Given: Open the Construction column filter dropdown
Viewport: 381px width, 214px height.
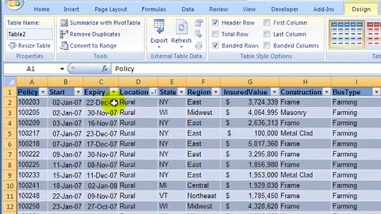Looking at the screenshot, I should 327,92.
